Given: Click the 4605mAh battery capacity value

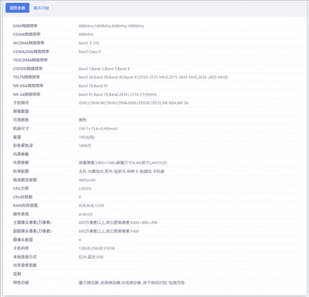Looking at the screenshot, I should tap(87, 180).
